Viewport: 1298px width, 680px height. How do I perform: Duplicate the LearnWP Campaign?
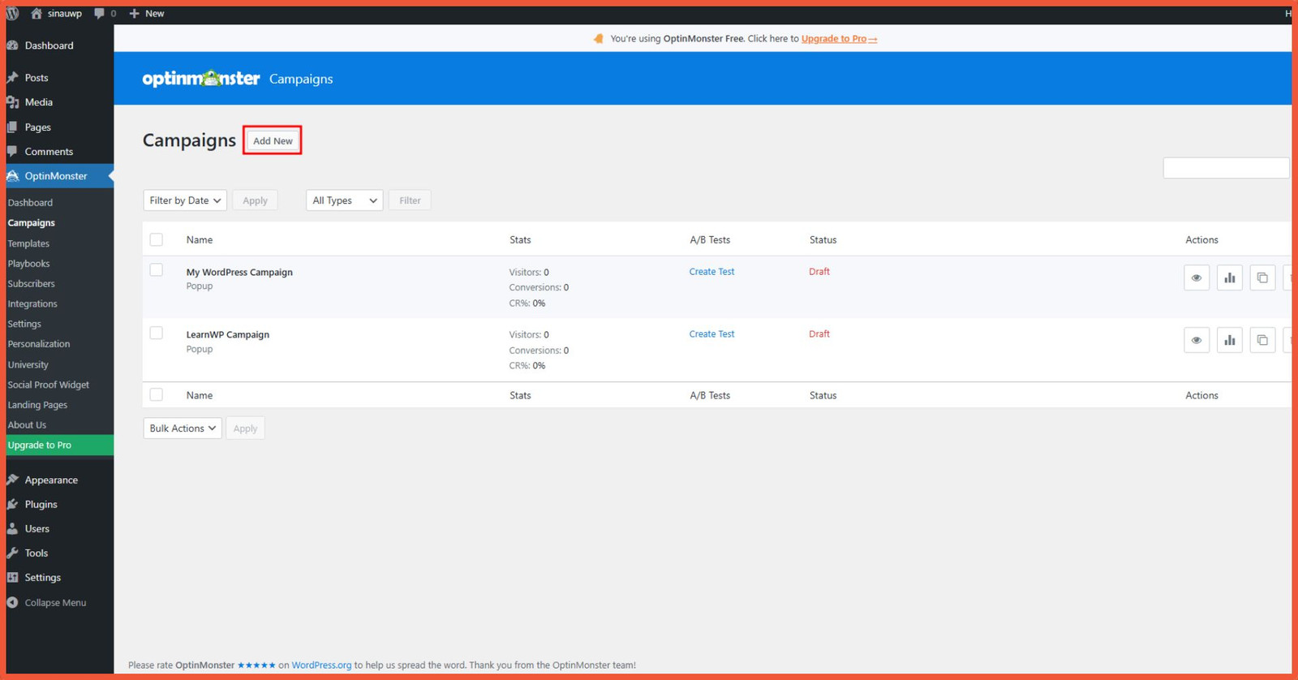pyautogui.click(x=1262, y=340)
